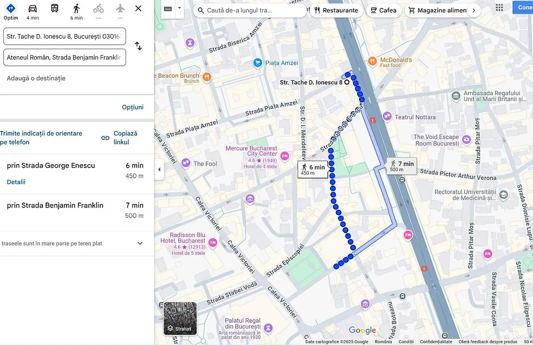Open the Confidențialitate privacy link
This screenshot has width=533, height=345.
pos(436,342)
